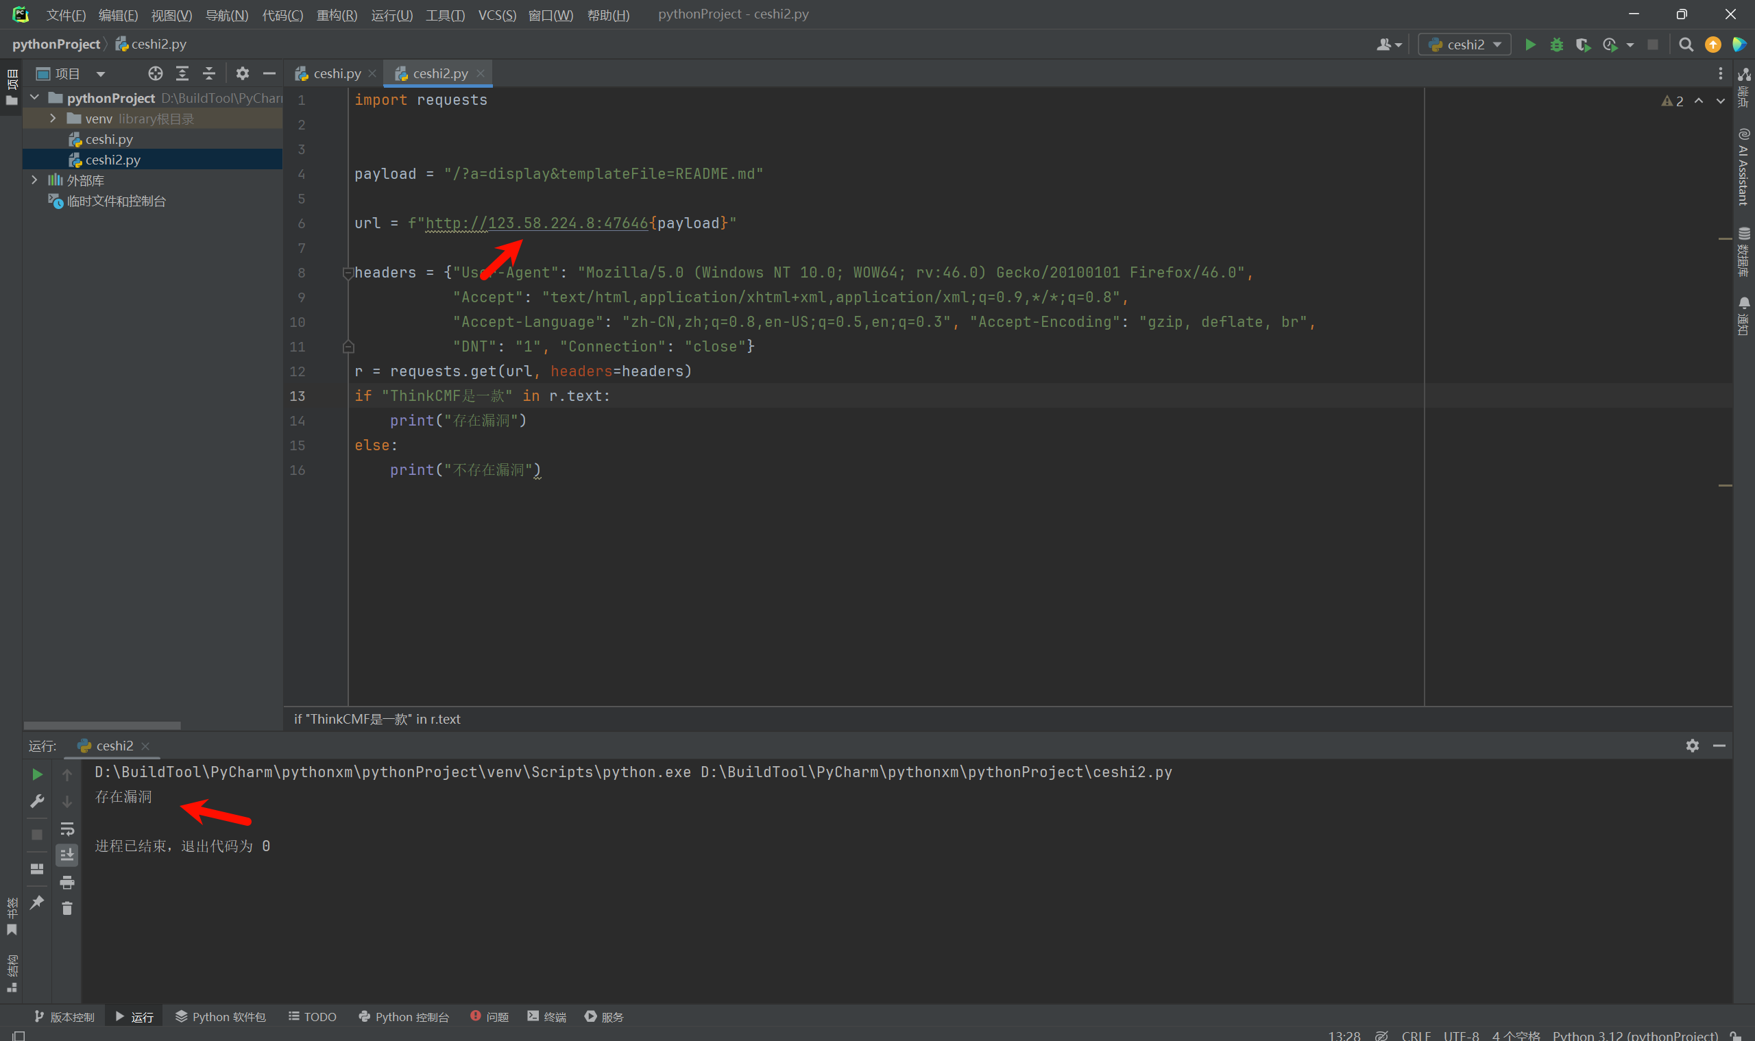Expand the venv folder
This screenshot has height=1041, width=1755.
coord(53,119)
